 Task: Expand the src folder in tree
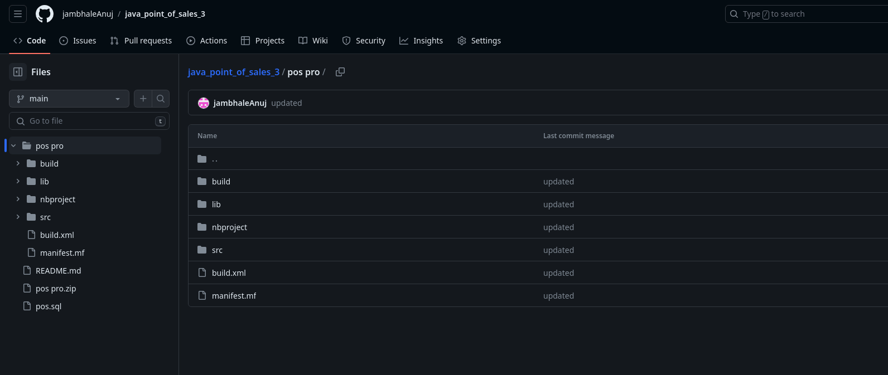pos(18,217)
